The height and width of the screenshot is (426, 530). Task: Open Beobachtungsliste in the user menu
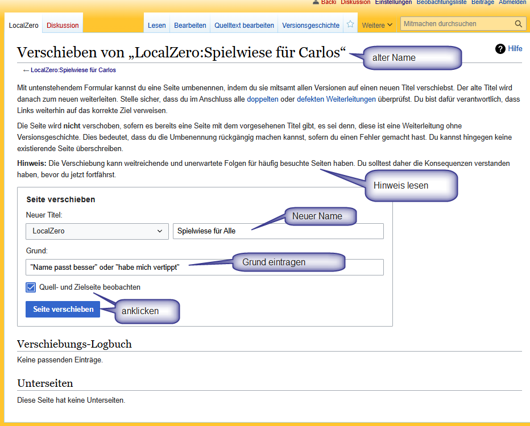(x=441, y=2)
